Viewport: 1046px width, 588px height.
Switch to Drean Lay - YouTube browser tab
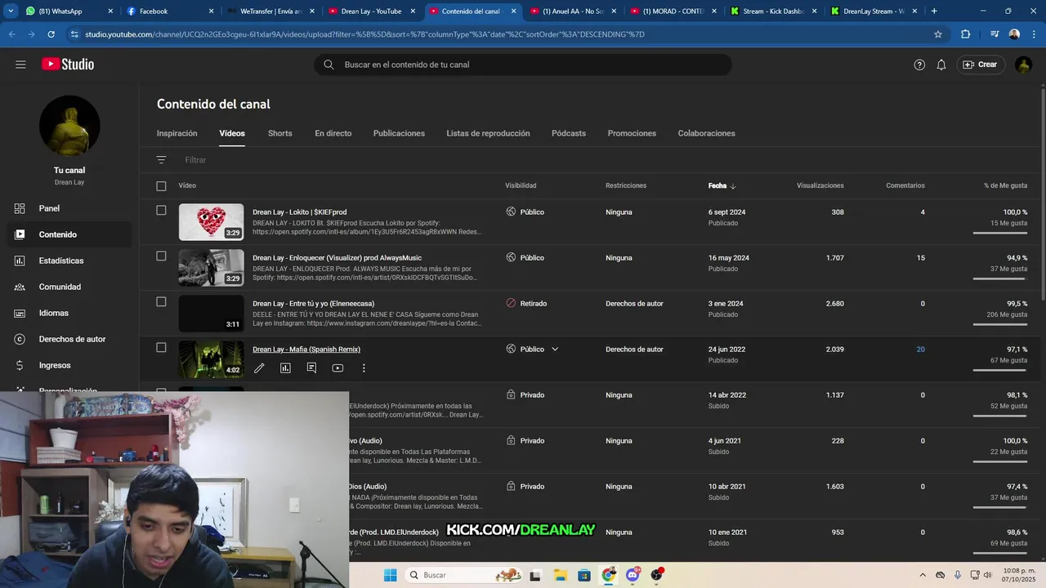tap(372, 11)
